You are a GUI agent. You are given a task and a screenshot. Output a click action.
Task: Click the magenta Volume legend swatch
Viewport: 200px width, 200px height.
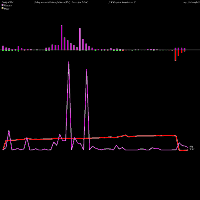pyautogui.click(x=2, y=5)
